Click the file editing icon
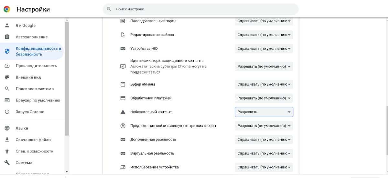The height and width of the screenshot is (178, 388). (x=123, y=35)
